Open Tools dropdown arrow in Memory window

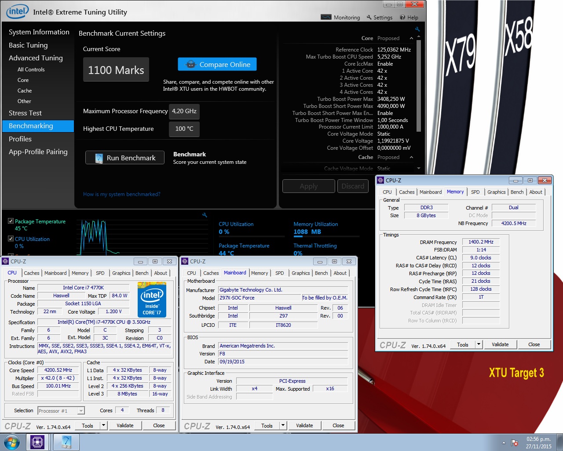click(479, 344)
